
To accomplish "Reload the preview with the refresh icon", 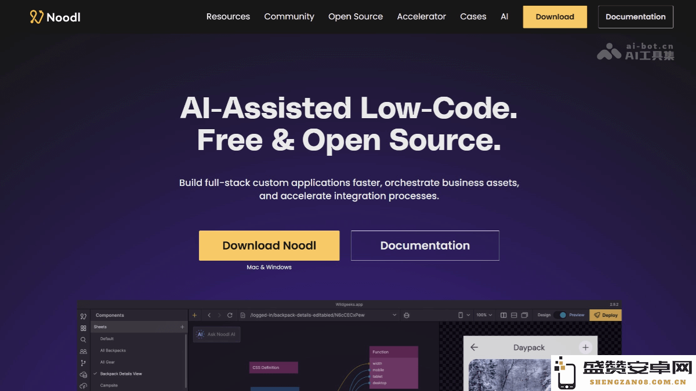I will tap(230, 315).
